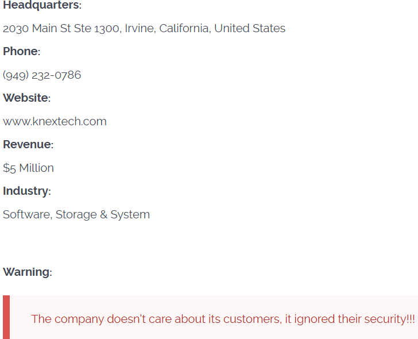
Task: Click the Headquarters label
Action: (41, 5)
